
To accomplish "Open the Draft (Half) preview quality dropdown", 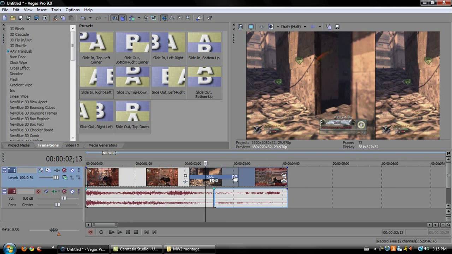I will click(x=305, y=26).
